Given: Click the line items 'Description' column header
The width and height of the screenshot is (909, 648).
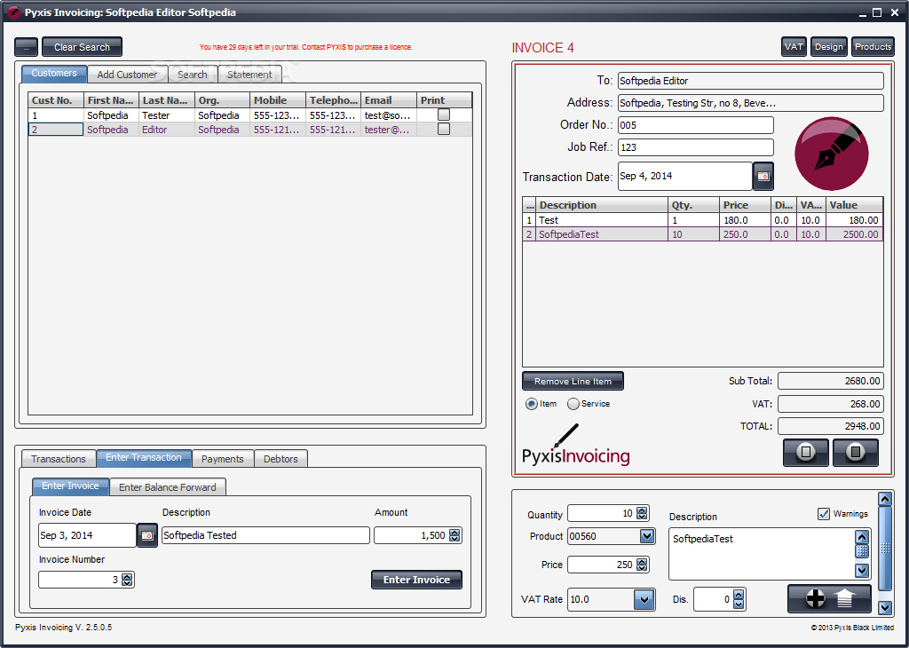Looking at the screenshot, I should (x=602, y=205).
